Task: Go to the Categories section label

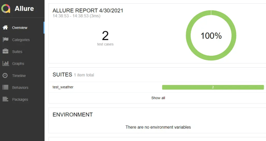Action: (21, 40)
